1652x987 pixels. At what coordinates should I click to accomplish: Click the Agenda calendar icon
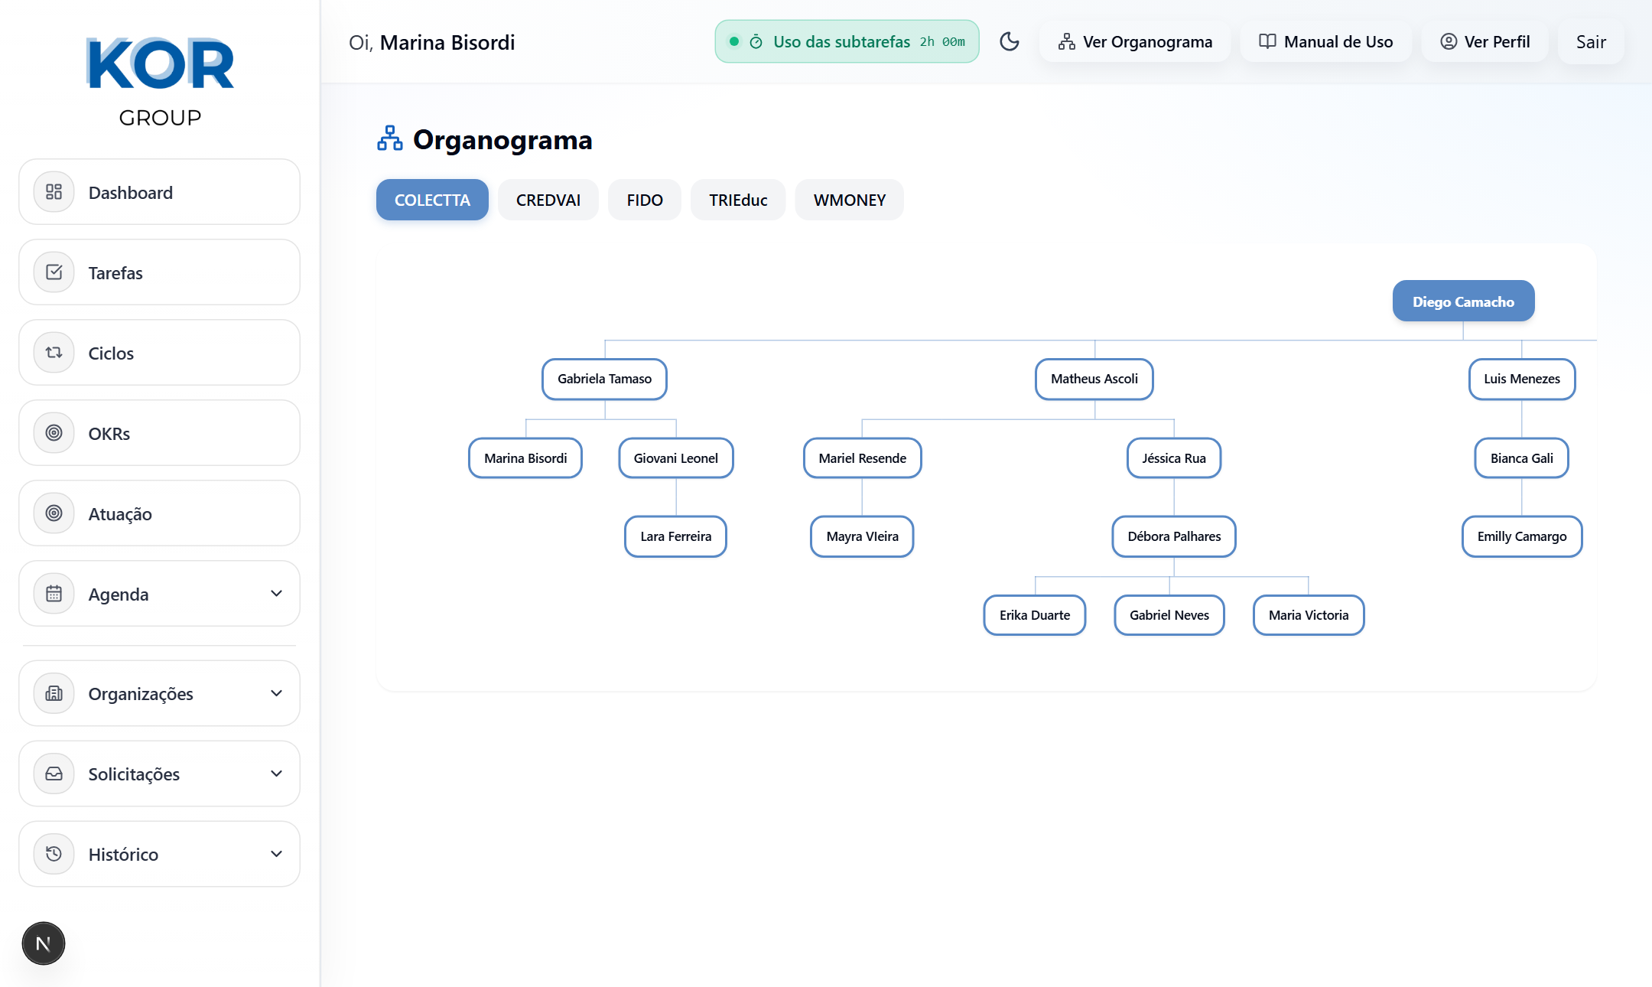[x=54, y=594]
